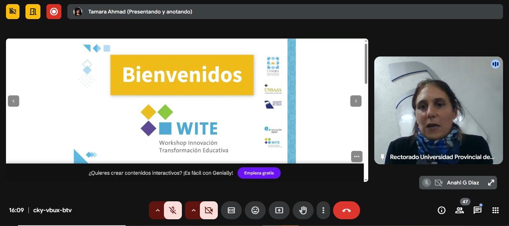
Task: Open audio settings arrow beside the microphone
Action: [158, 210]
